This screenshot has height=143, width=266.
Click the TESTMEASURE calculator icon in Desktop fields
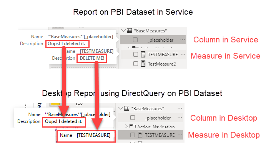click(x=140, y=135)
